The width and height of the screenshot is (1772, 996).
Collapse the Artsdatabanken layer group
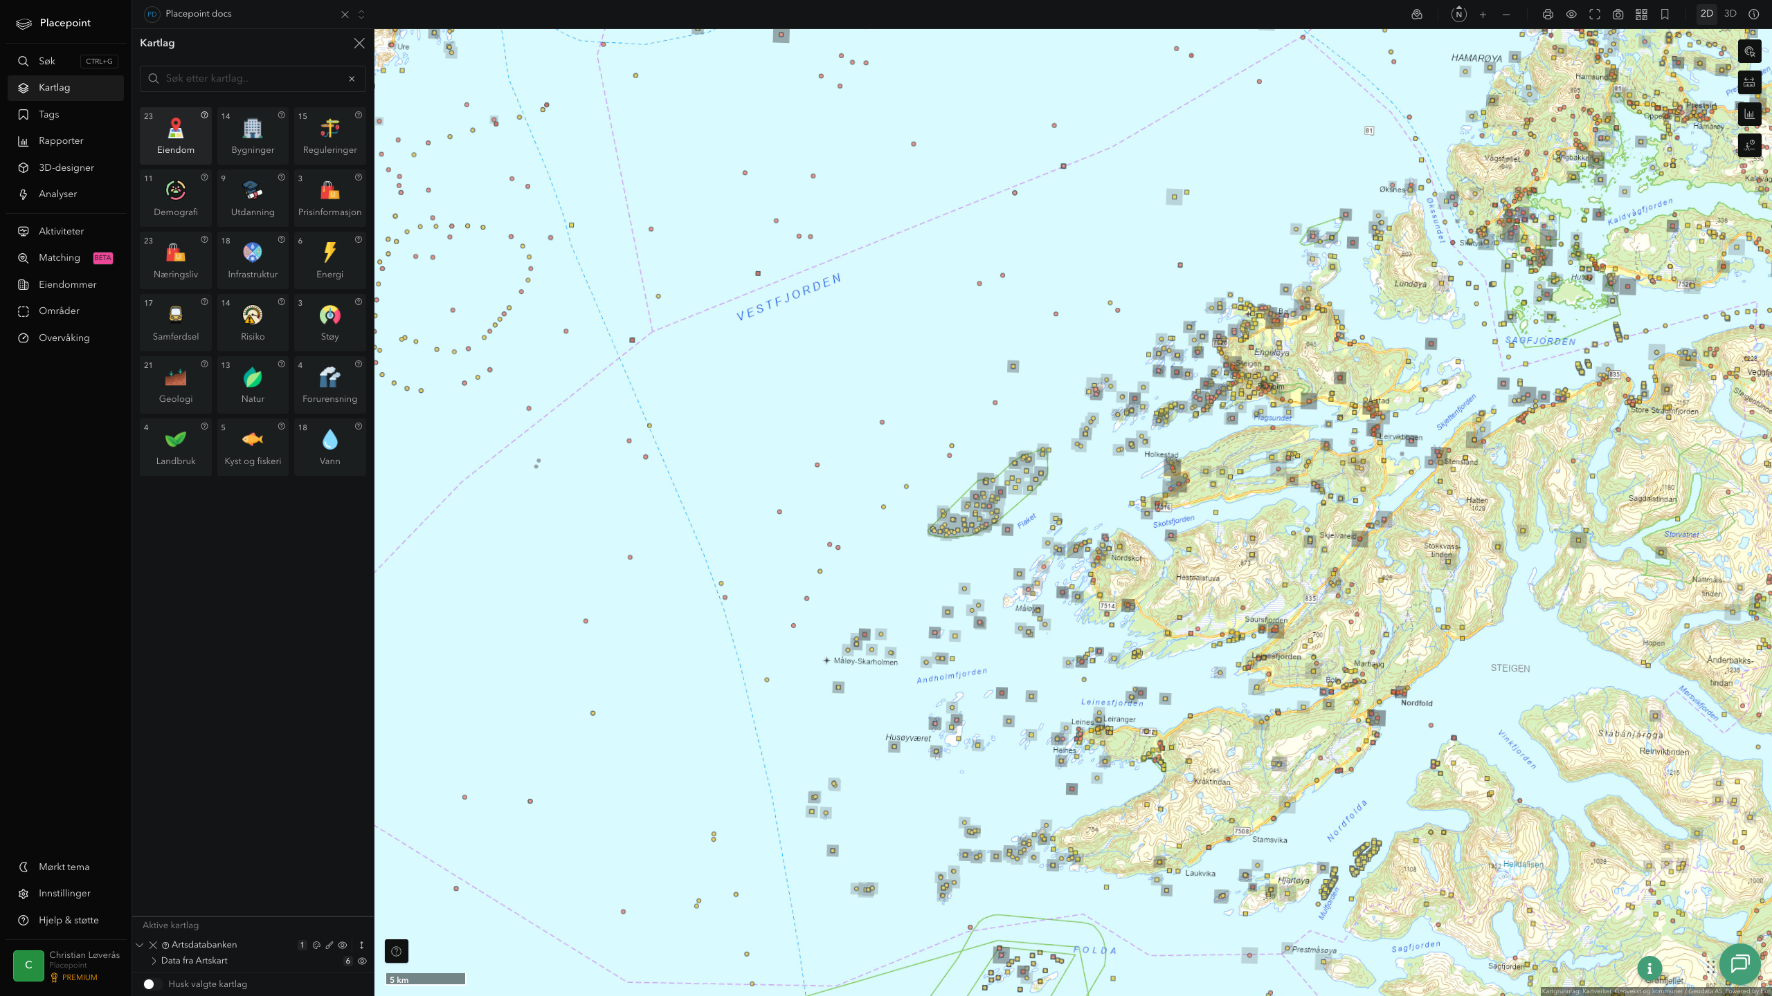(140, 945)
